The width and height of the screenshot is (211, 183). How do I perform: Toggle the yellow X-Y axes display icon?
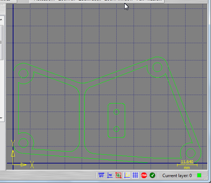[x=127, y=175]
